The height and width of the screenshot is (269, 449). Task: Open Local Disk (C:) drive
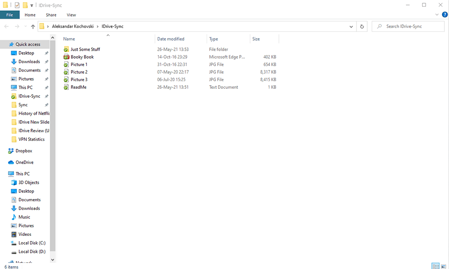tap(32, 243)
